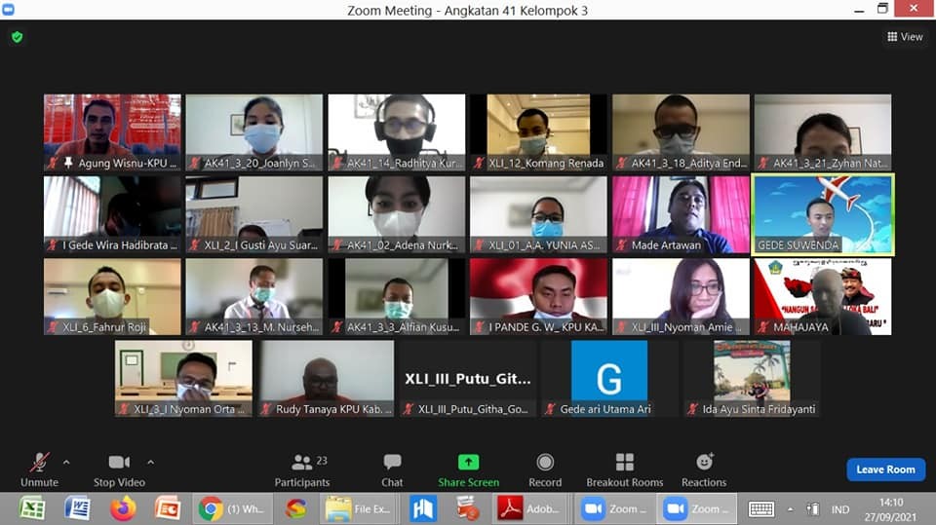Switch to the Chrome taskbar window
This screenshot has height=525, width=936.
pyautogui.click(x=234, y=508)
